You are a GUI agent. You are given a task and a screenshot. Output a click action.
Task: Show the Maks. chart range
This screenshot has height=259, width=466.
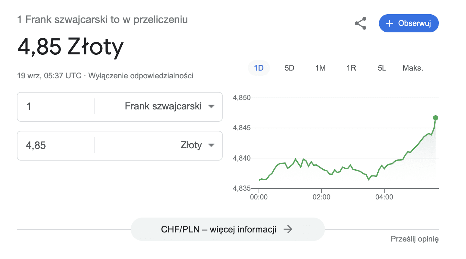(413, 68)
